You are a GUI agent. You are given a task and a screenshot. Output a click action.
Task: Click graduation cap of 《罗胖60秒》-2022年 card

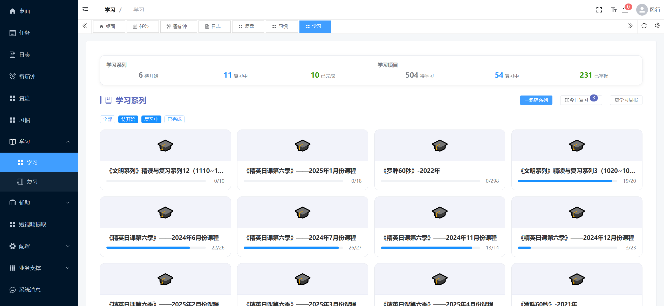pos(440,146)
